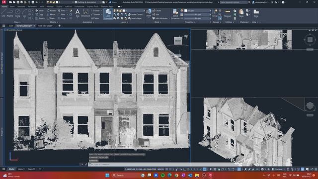Select the Polyline tool
Image resolution: width=318 pixels, height=179 pixels.
point(10,13)
